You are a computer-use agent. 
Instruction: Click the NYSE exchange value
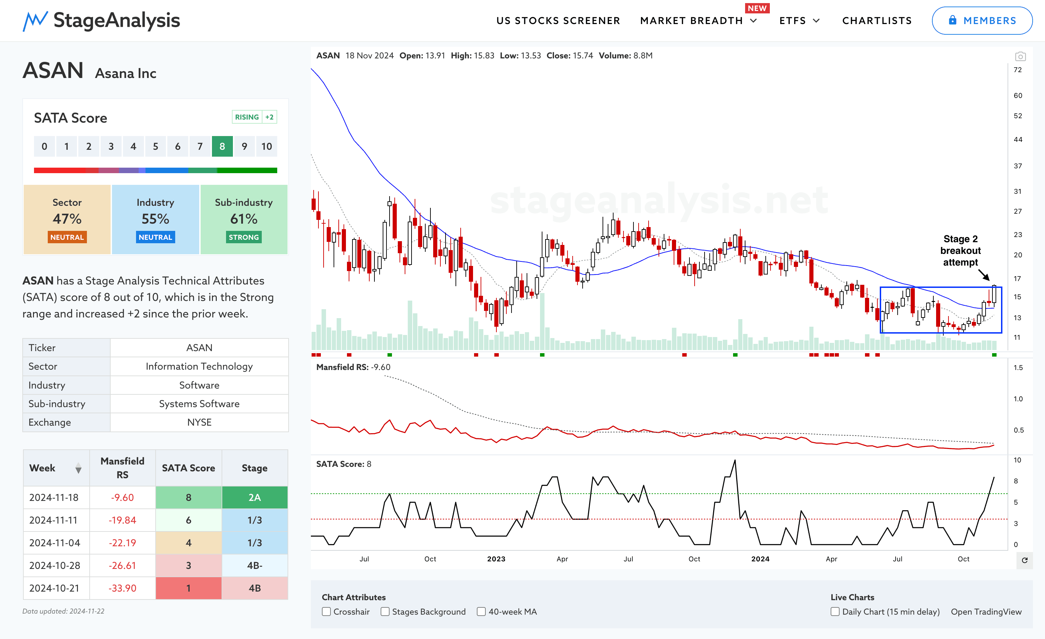tap(199, 422)
